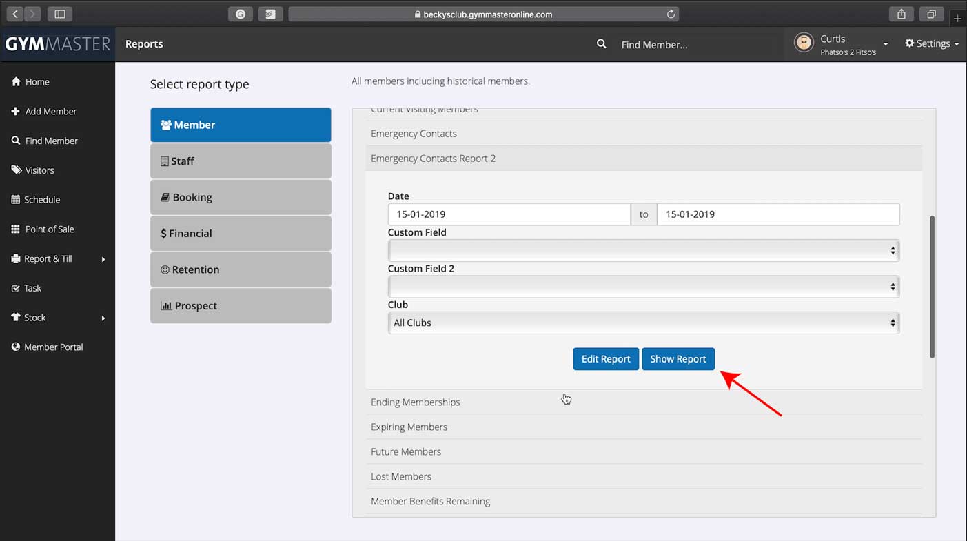The width and height of the screenshot is (967, 541).
Task: Open Custom Field dropdown
Action: coord(644,250)
